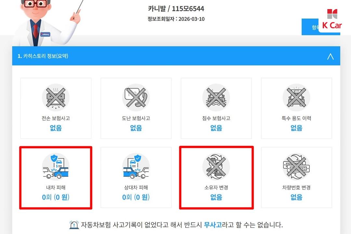This screenshot has width=351, height=234.
Task: Click the siren warning icon beside notice
Action: pos(74,225)
